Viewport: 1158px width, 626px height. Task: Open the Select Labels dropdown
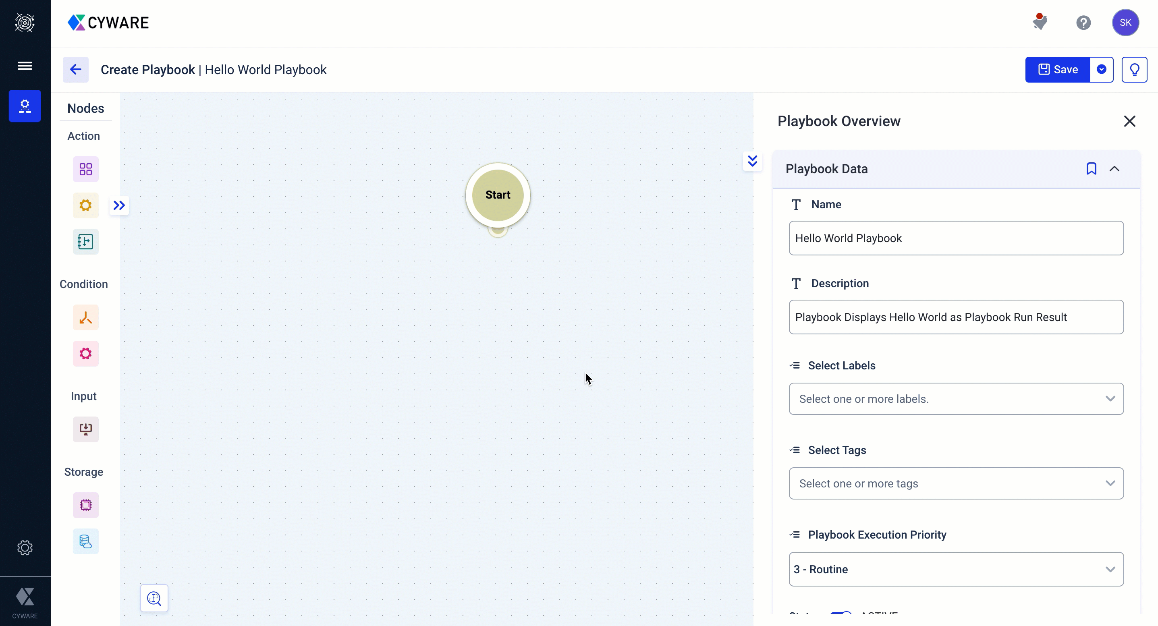tap(956, 398)
